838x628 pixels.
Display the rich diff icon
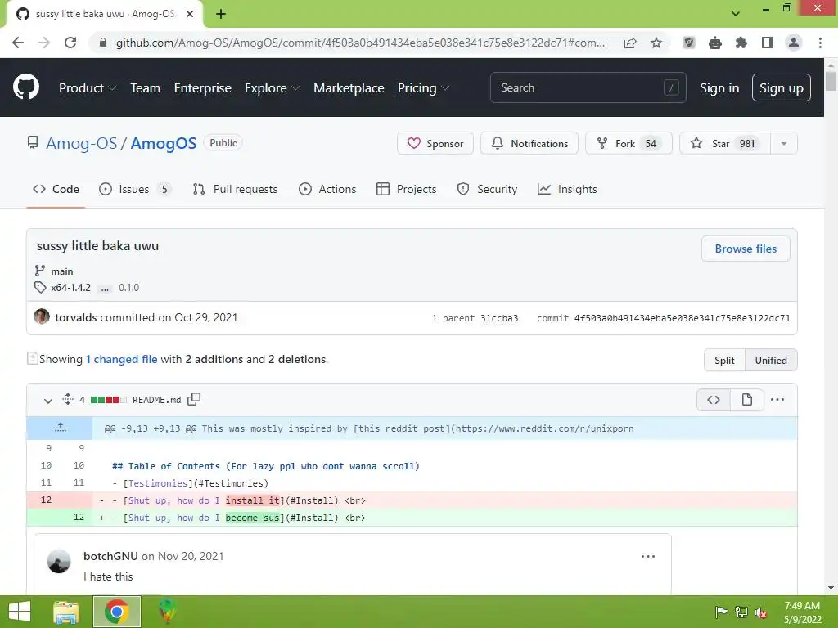click(746, 400)
